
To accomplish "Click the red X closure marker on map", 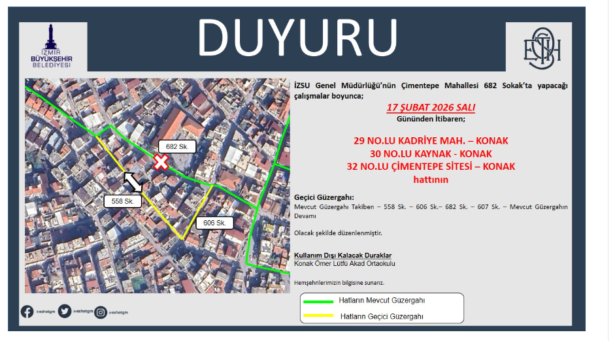I will [x=160, y=163].
